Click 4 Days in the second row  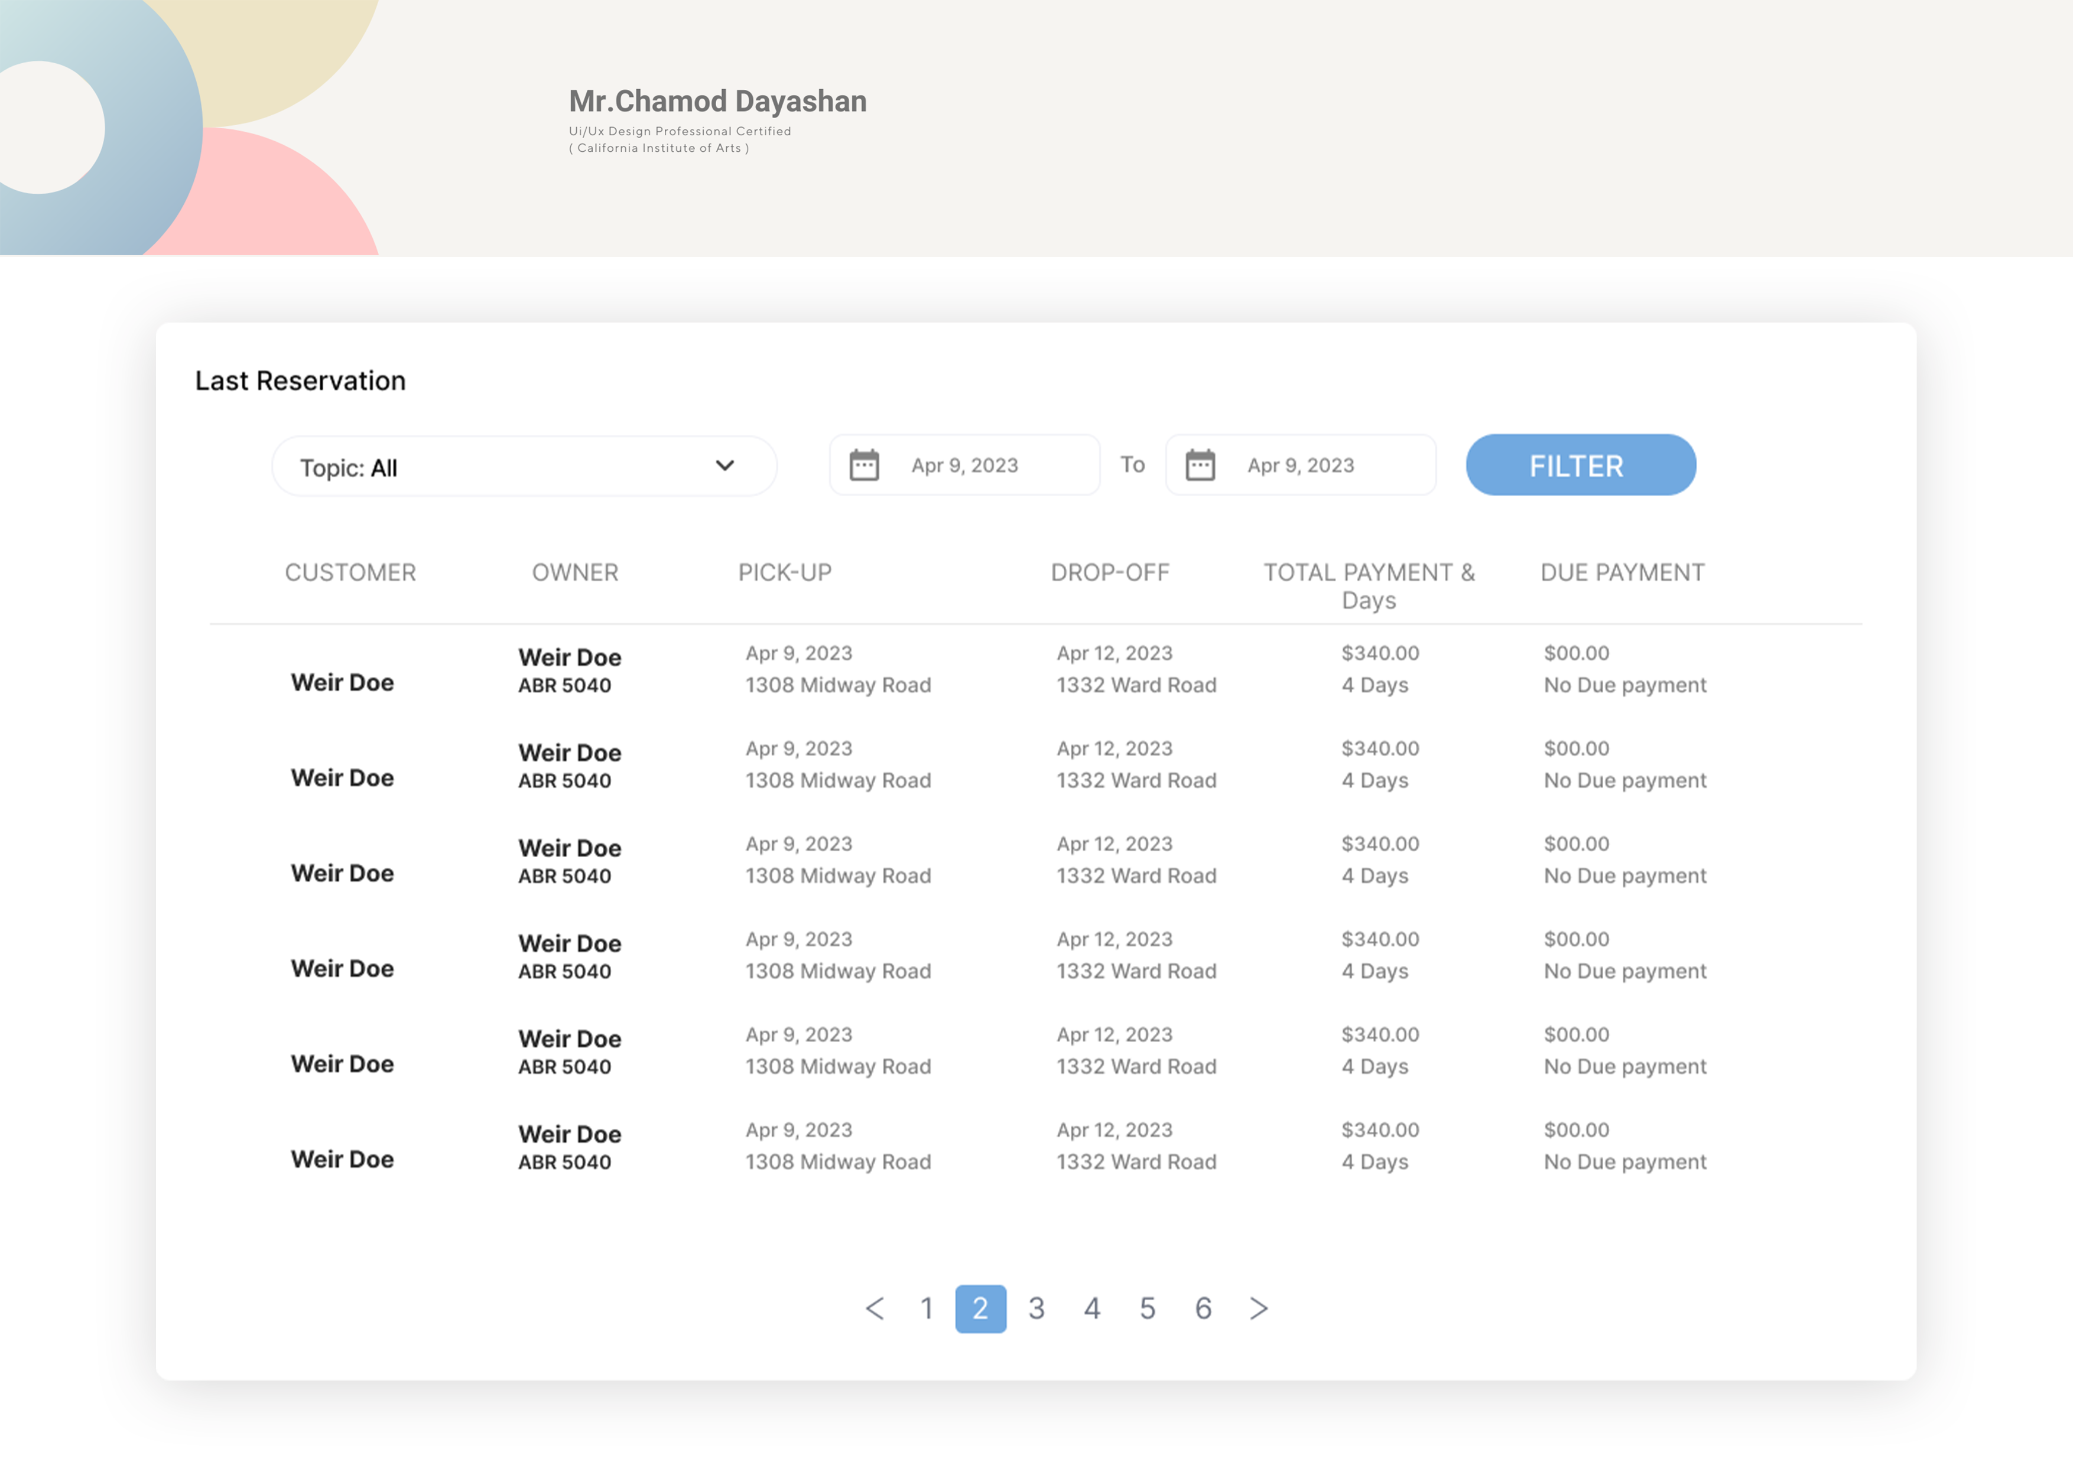pos(1375,781)
